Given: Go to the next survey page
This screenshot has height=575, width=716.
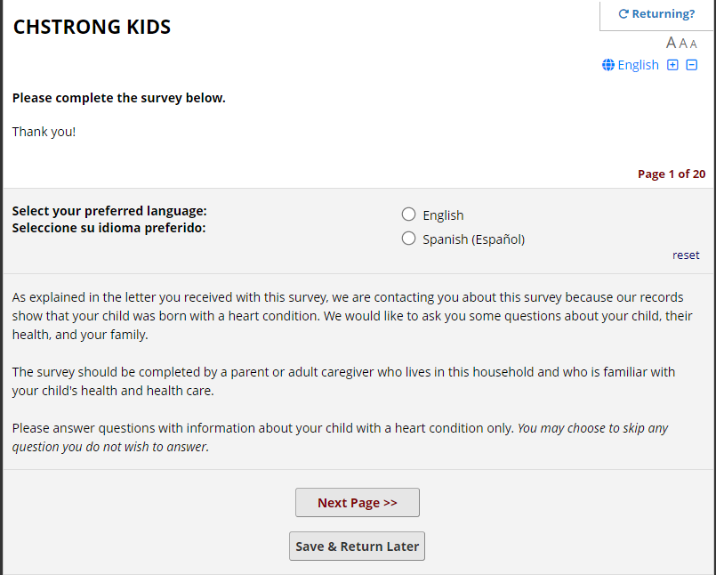Looking at the screenshot, I should pyautogui.click(x=357, y=503).
